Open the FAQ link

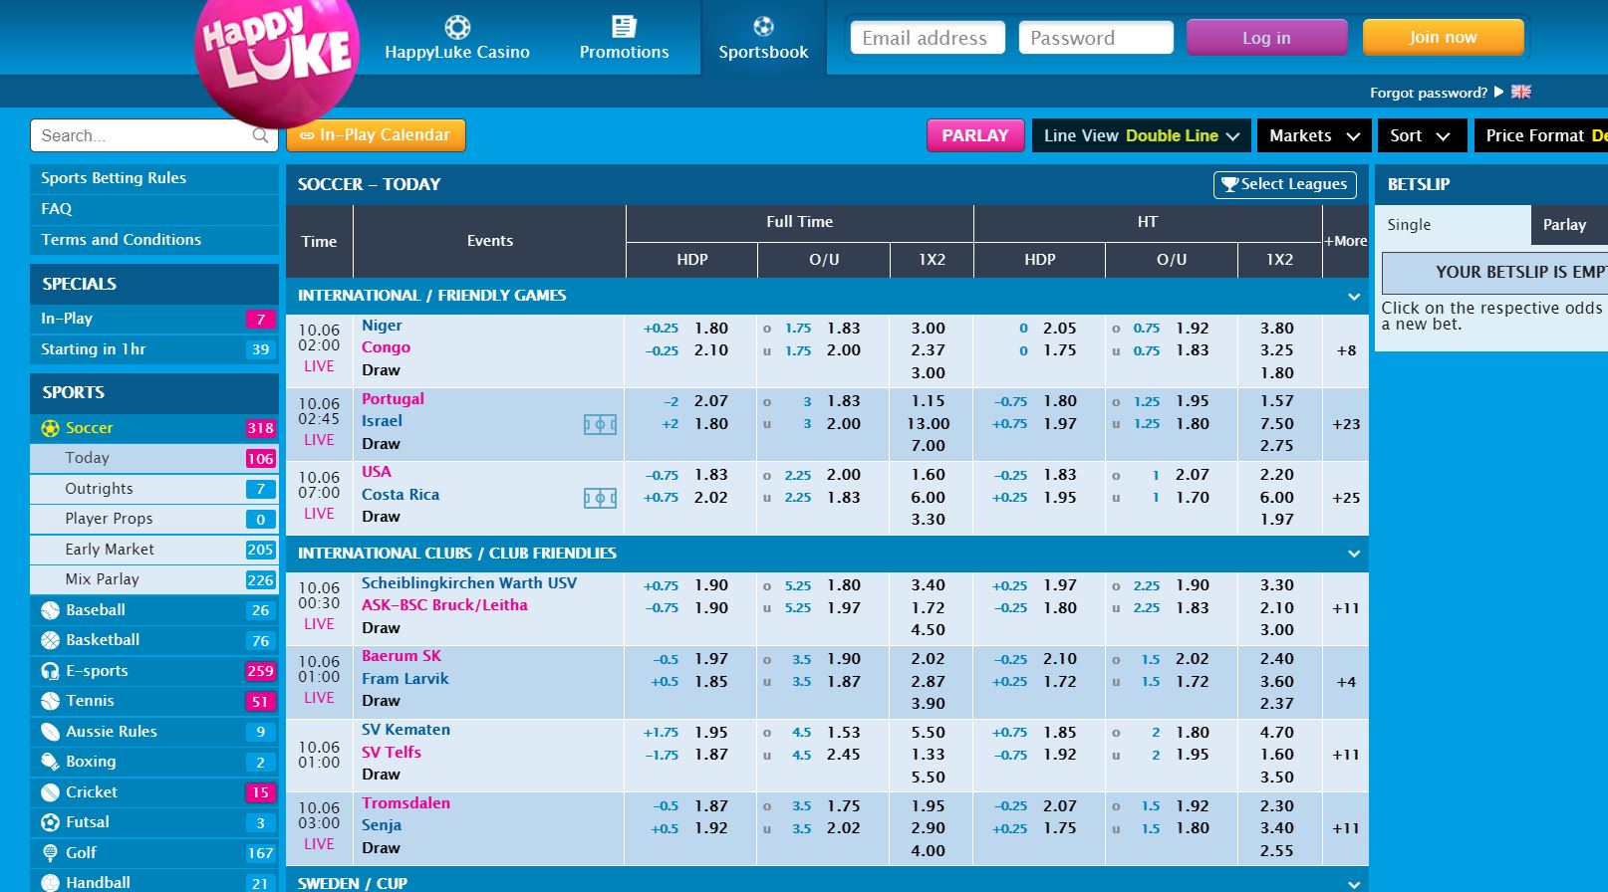pyautogui.click(x=154, y=209)
